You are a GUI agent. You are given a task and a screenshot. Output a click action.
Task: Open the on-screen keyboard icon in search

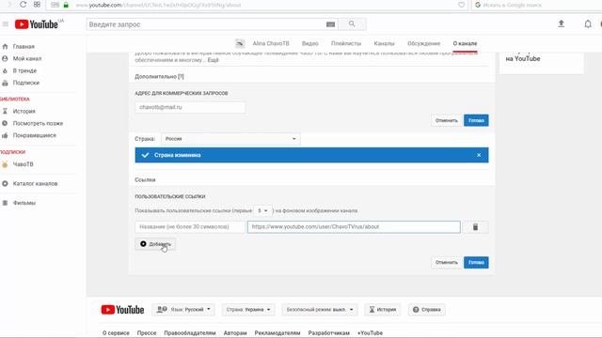[x=330, y=24]
